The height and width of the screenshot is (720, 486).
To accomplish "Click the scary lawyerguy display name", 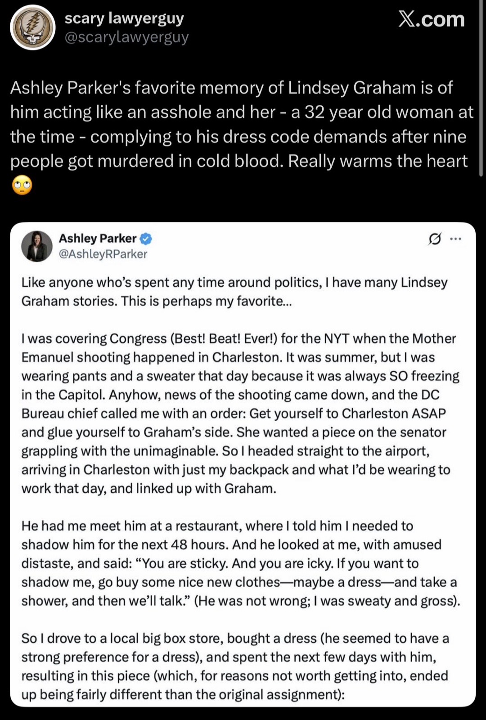I will click(124, 18).
